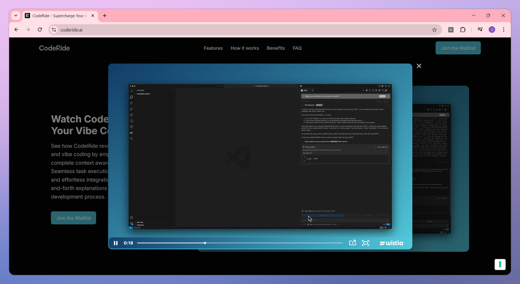Image resolution: width=520 pixels, height=284 pixels.
Task: Open the FAQ nav link
Action: pos(297,48)
